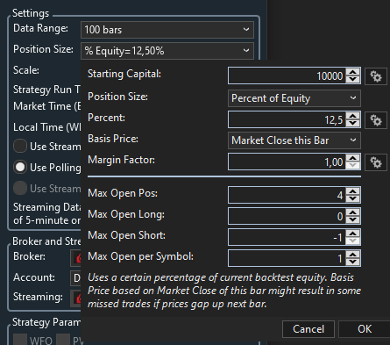
Task: Click the Max Open Pos input field
Action: click(x=287, y=195)
